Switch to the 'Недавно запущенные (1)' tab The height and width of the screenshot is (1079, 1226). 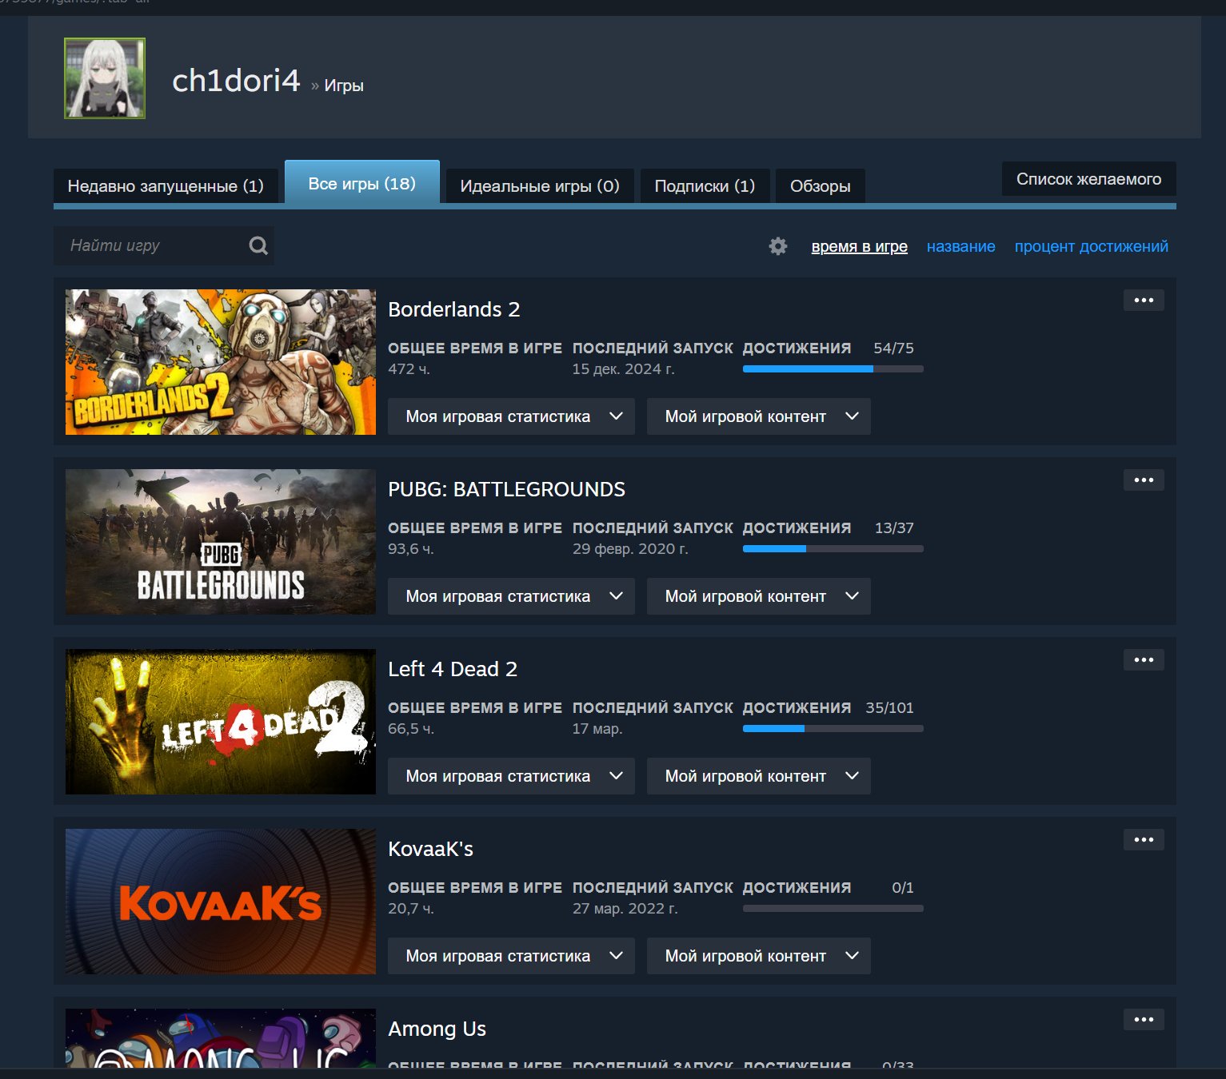coord(166,186)
